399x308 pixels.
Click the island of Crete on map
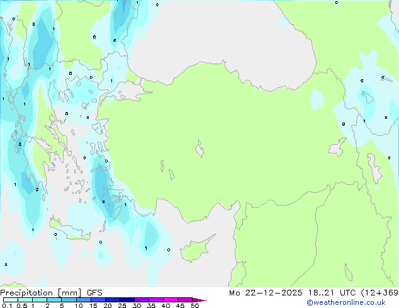(70, 229)
